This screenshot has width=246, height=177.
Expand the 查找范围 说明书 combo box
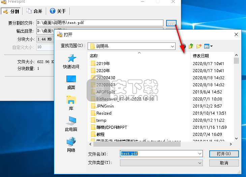point(131,46)
